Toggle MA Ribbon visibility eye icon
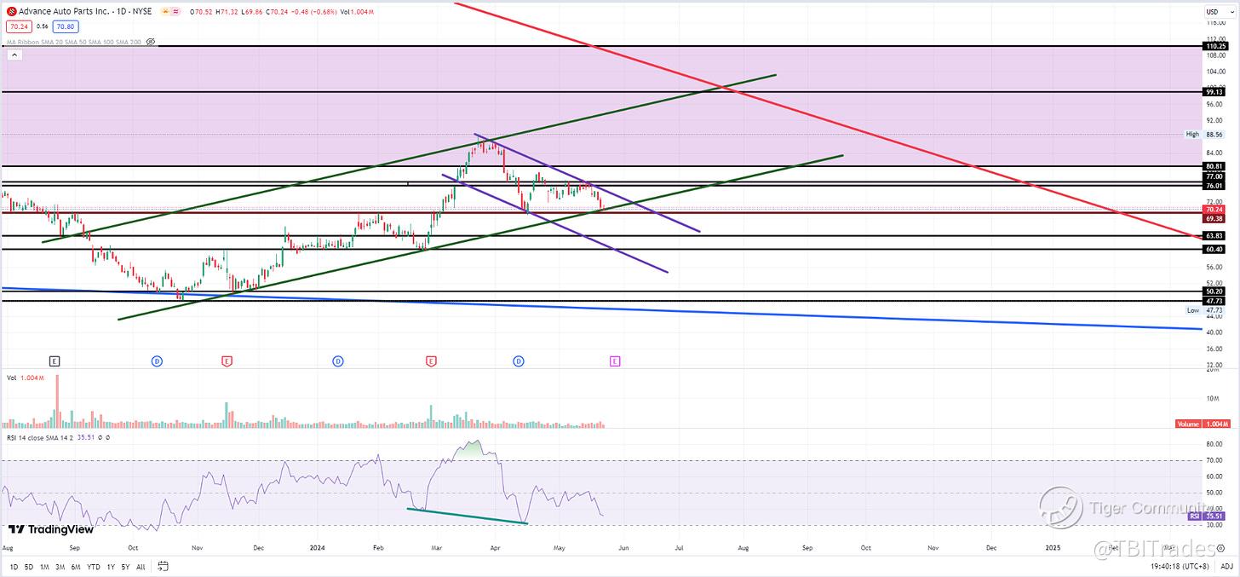 coord(151,41)
